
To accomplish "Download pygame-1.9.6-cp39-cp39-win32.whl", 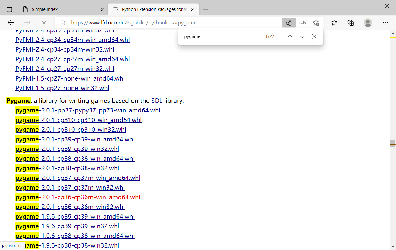I will click(67, 226).
